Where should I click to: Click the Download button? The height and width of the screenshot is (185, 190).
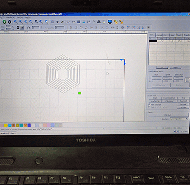tap(183, 101)
